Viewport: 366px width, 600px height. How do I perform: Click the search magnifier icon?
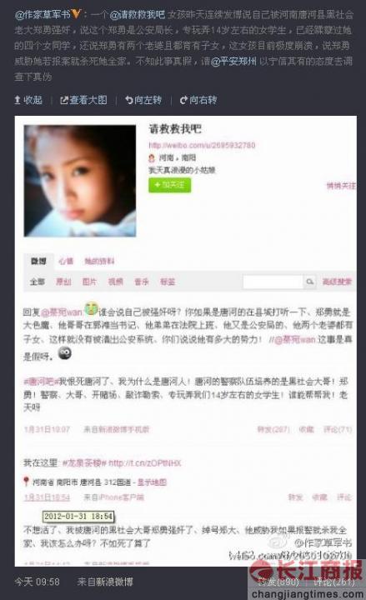coord(309,282)
